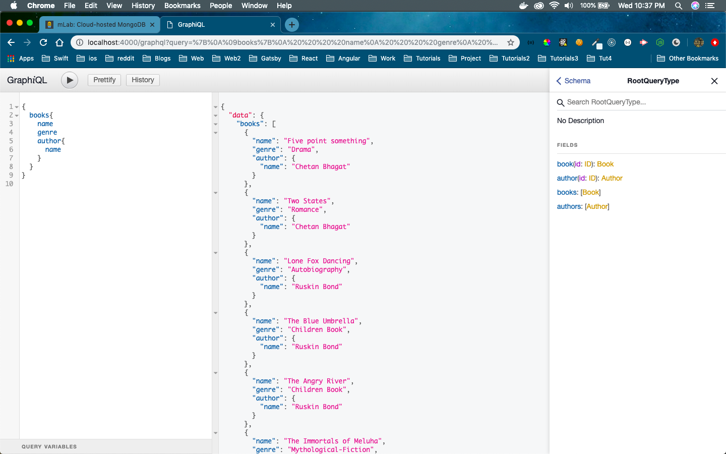Open the reddit bookmarks folder
This screenshot has height=454, width=726.
click(120, 59)
